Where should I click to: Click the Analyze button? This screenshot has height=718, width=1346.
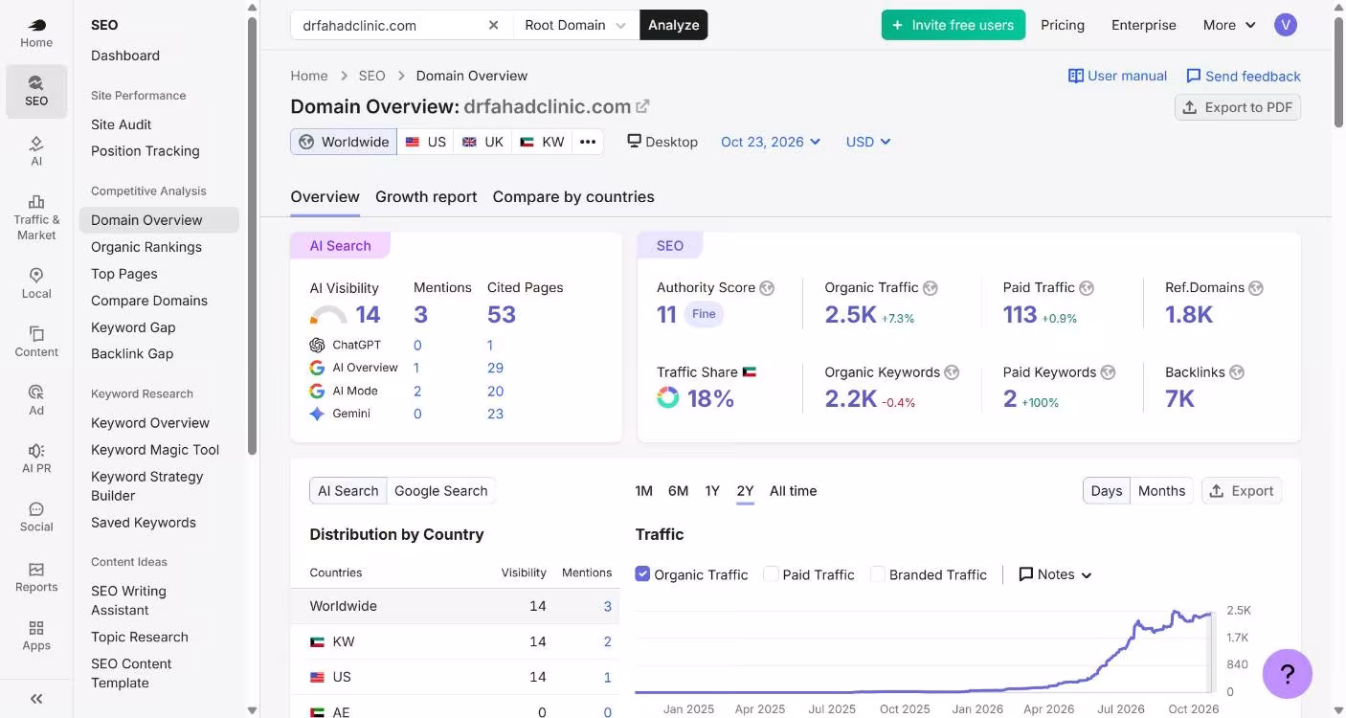674,25
